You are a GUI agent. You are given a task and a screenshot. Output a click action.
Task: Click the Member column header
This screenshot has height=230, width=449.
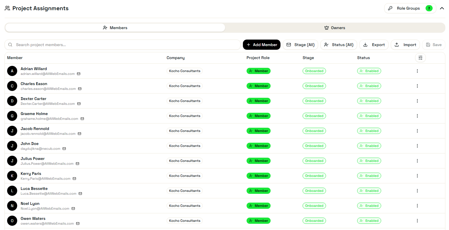(x=15, y=58)
